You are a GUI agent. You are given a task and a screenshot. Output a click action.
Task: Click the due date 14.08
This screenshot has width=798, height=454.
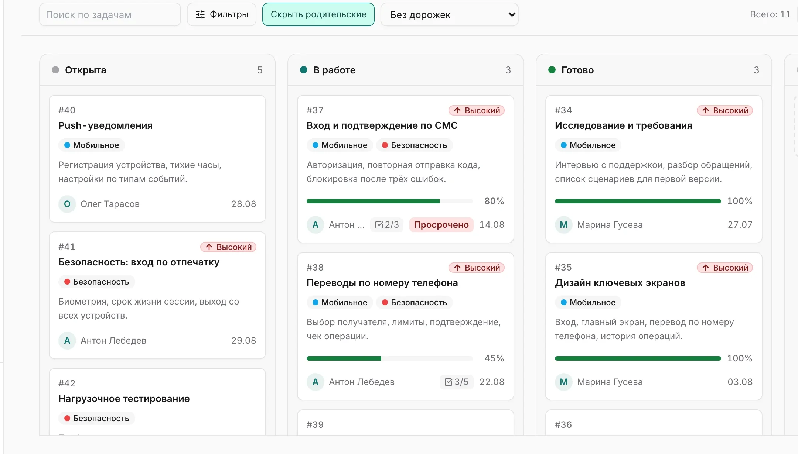click(492, 224)
